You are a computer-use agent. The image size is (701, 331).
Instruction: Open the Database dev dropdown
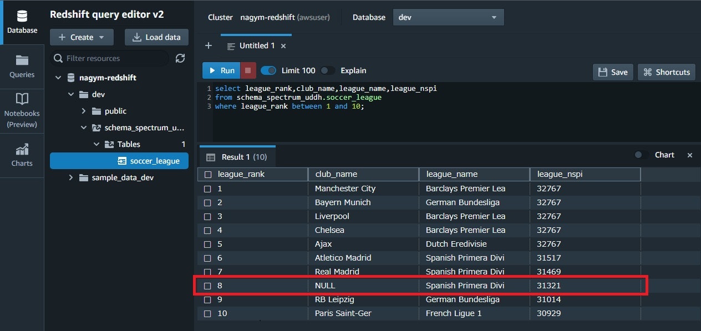pos(448,17)
